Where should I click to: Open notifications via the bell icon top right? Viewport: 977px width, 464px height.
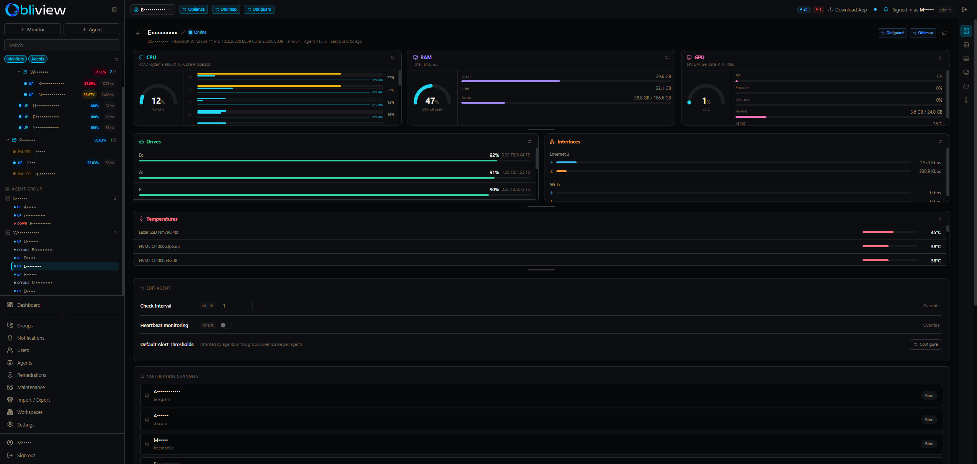886,9
